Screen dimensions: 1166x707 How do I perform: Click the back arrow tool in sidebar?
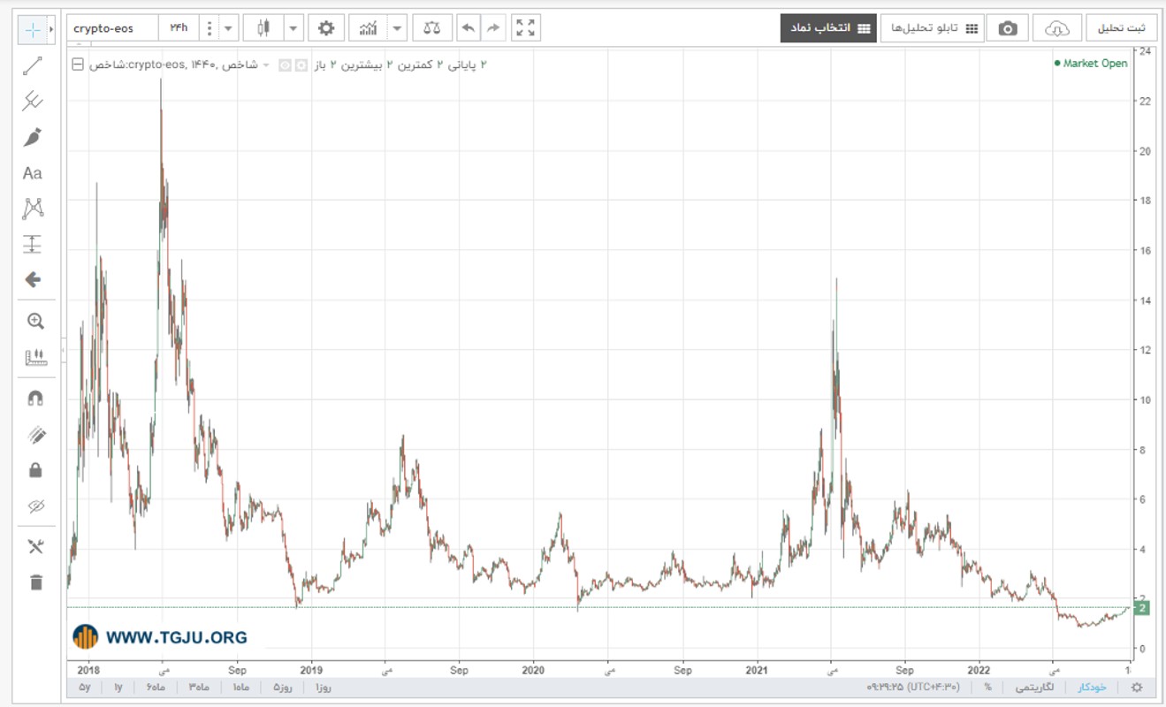click(33, 279)
